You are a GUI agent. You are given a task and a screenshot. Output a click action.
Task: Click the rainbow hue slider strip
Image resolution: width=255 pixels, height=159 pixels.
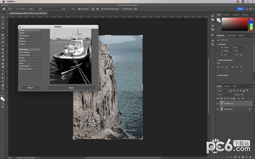point(251,24)
